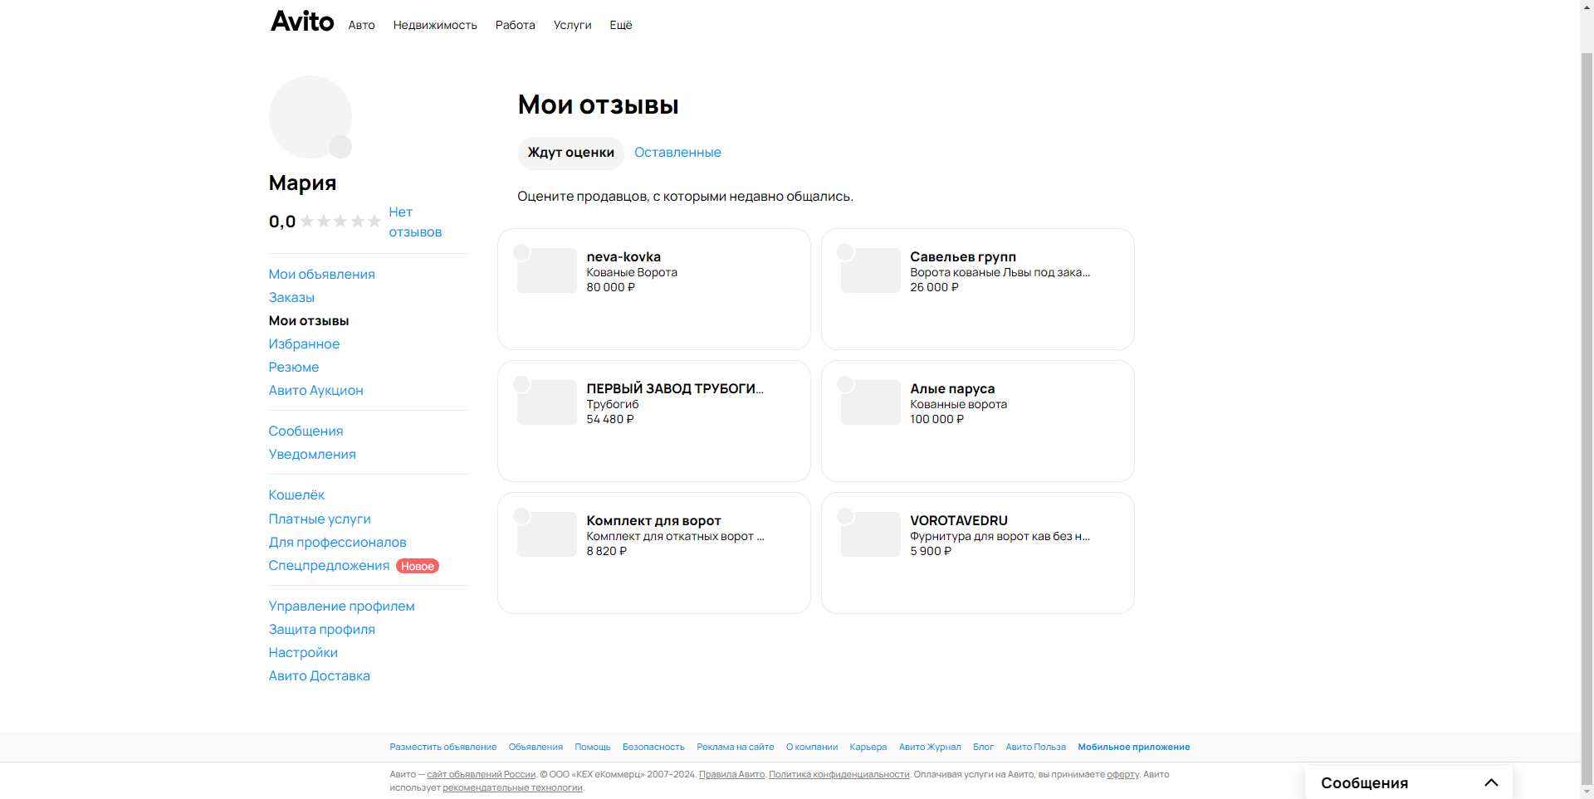Viewport: 1594px width, 799px height.
Task: Open Сообщения in the sidebar
Action: coord(306,431)
